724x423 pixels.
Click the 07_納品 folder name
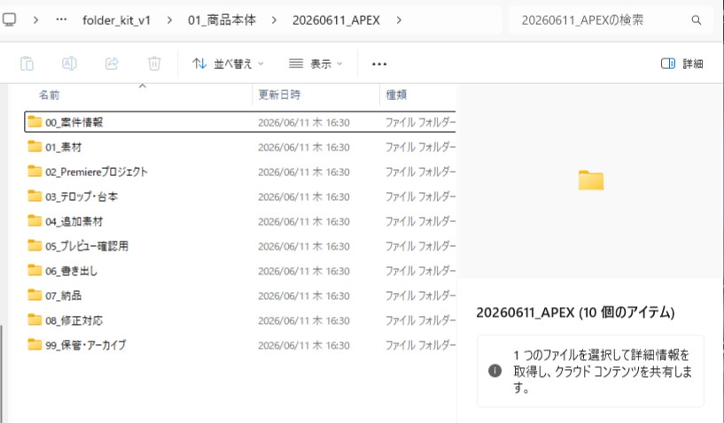[x=63, y=296]
